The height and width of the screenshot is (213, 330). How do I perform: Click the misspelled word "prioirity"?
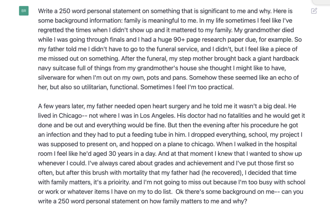(119, 182)
